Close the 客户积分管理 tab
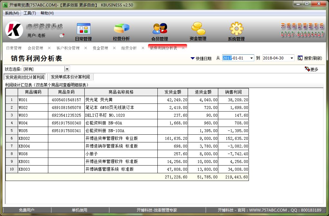Image resolution: width=329 pixels, height=216 pixels. click(x=86, y=48)
